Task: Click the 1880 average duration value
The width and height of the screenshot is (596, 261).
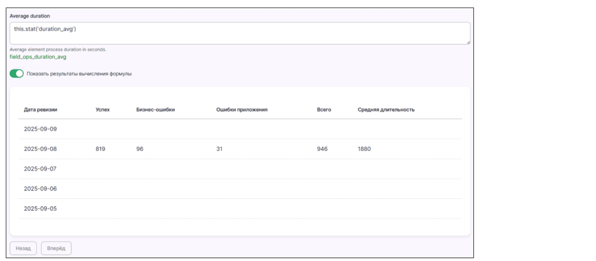Action: pyautogui.click(x=364, y=149)
